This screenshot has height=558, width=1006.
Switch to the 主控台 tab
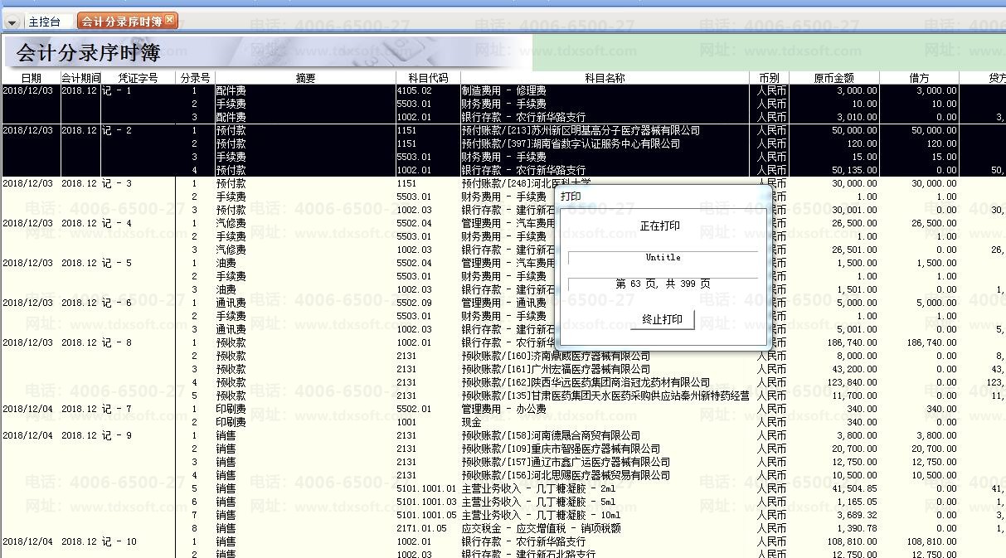(44, 22)
